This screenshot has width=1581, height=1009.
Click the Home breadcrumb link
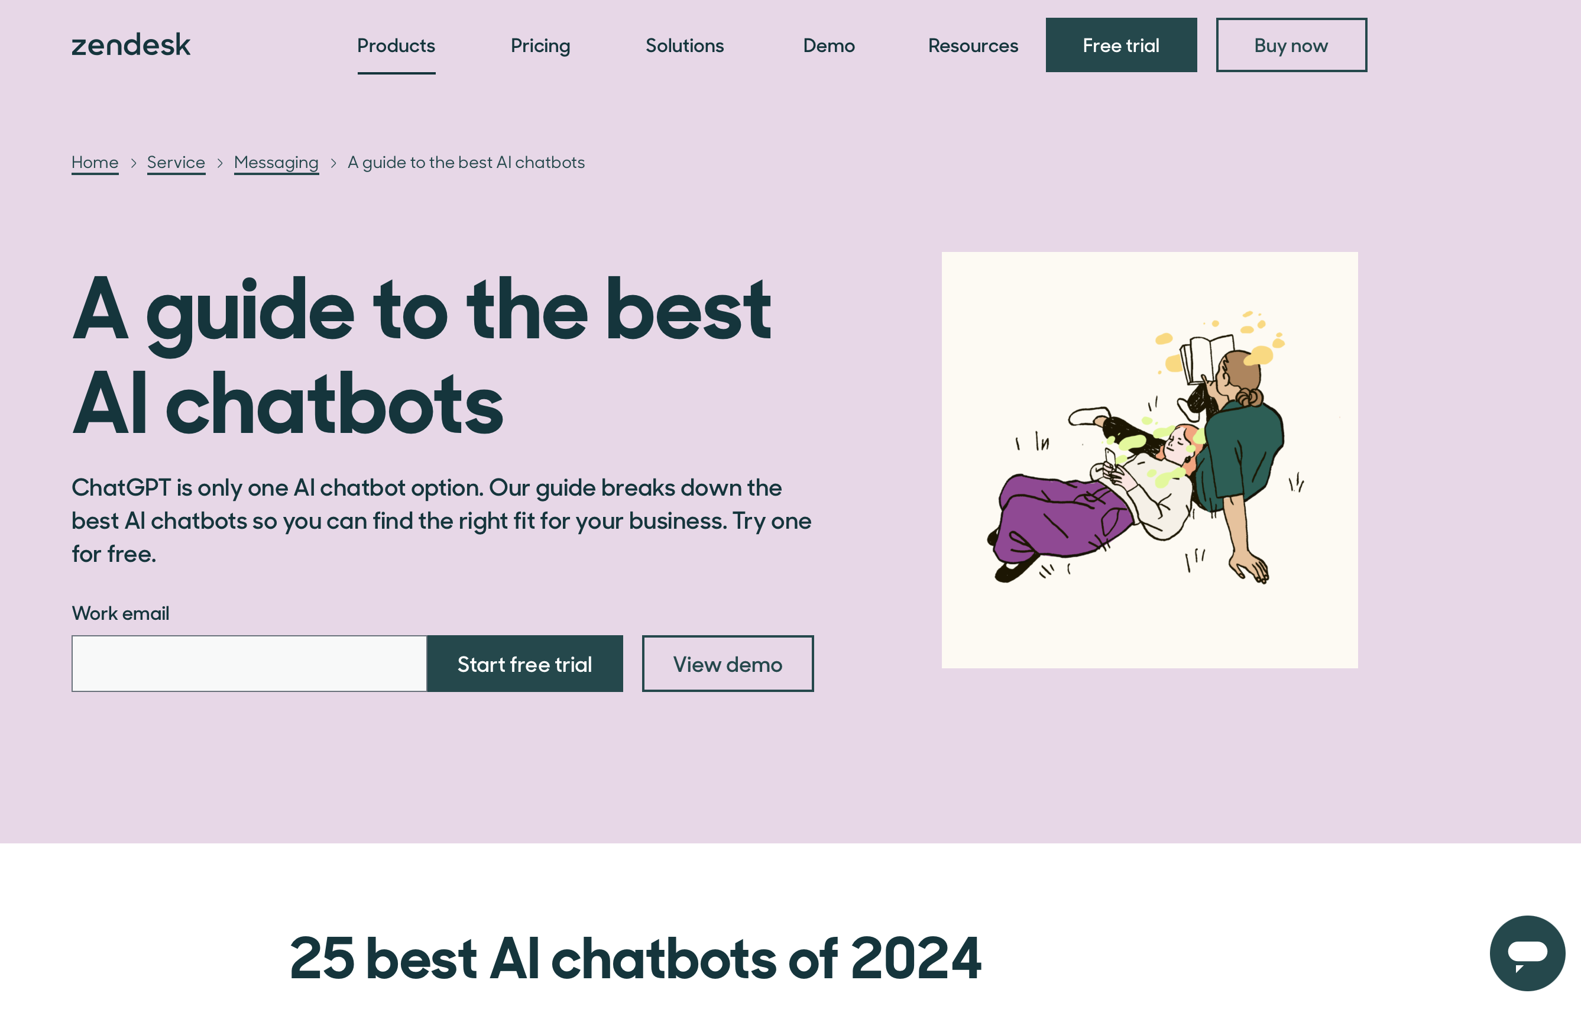click(x=95, y=161)
